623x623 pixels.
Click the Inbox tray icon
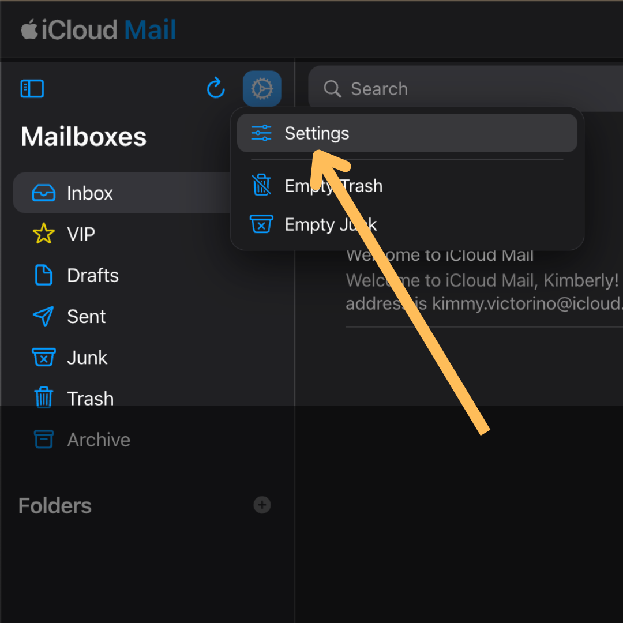(44, 193)
